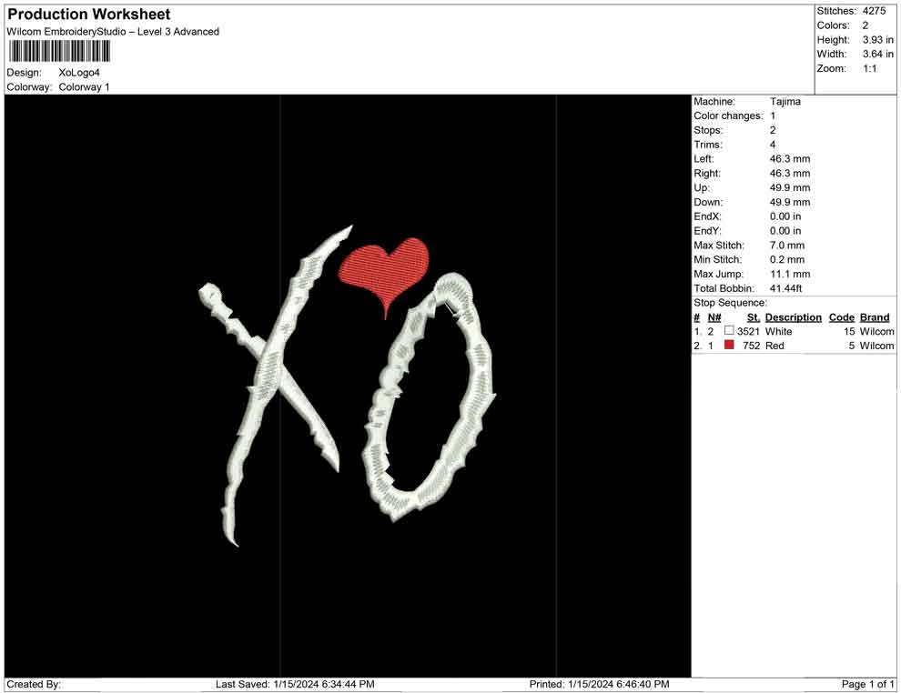Viewport: 901px width, 693px height.
Task: Click the 'St.' column header
Action: pos(754,316)
